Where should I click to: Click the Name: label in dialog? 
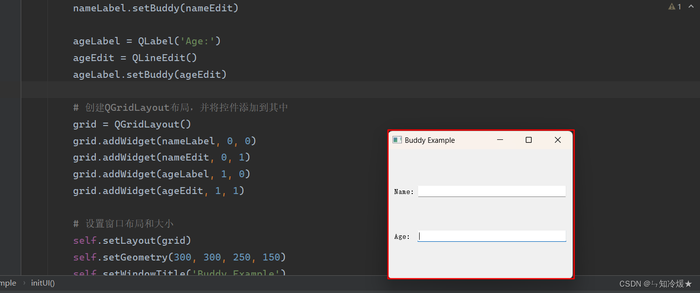pos(404,192)
